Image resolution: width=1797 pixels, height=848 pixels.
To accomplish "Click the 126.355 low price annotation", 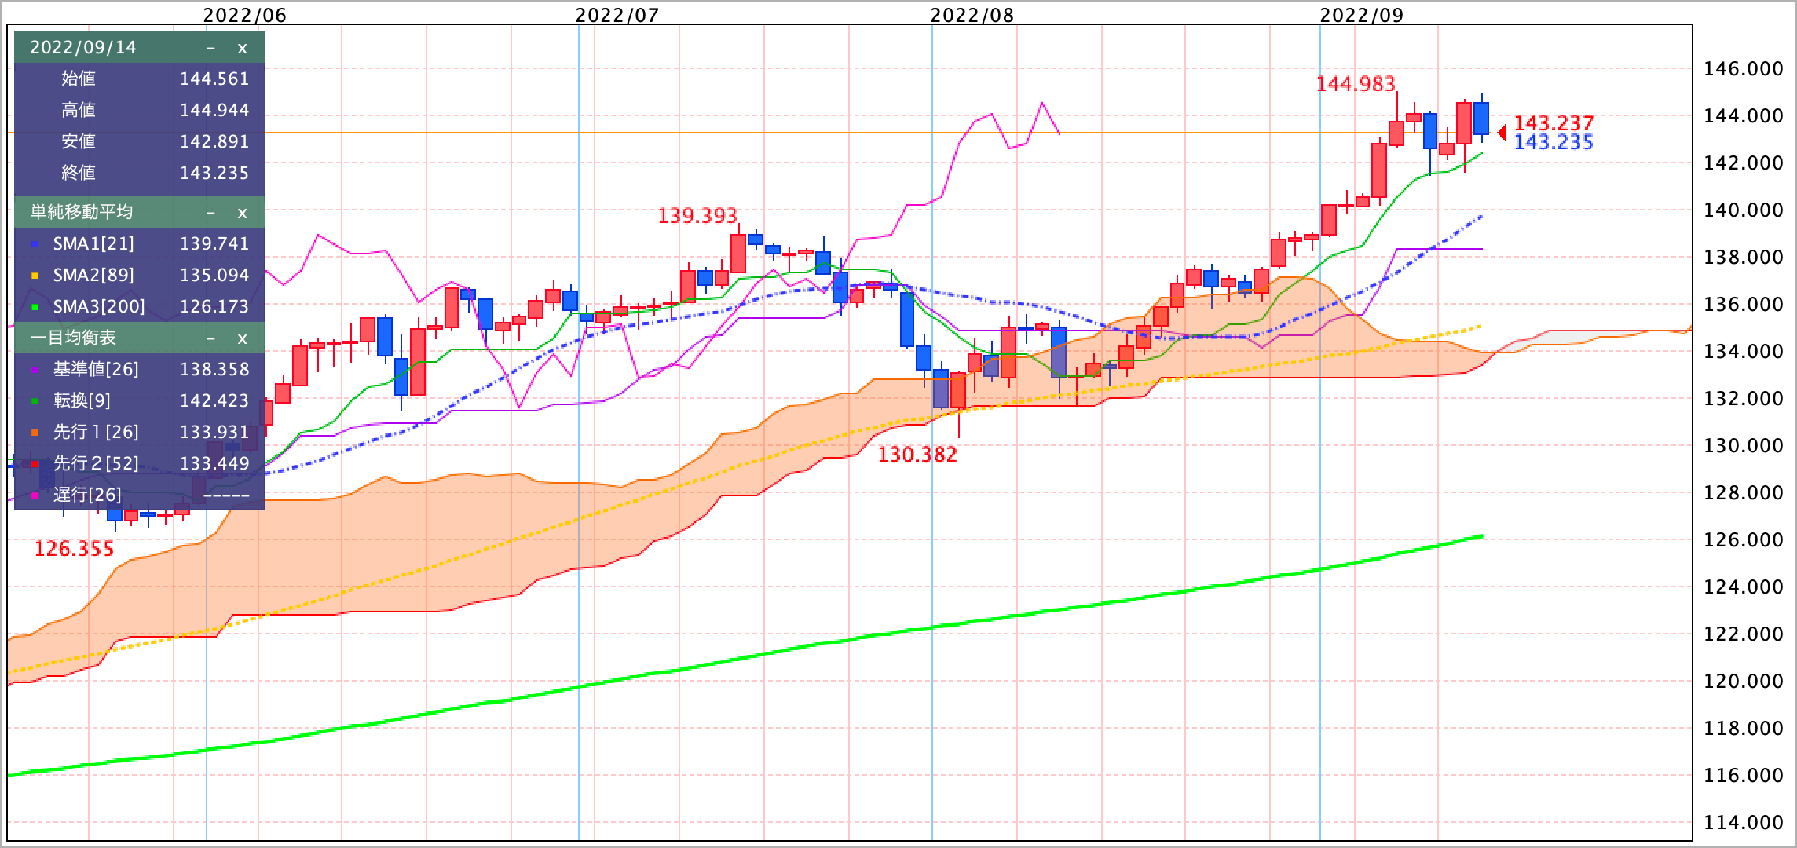I will coord(74,549).
